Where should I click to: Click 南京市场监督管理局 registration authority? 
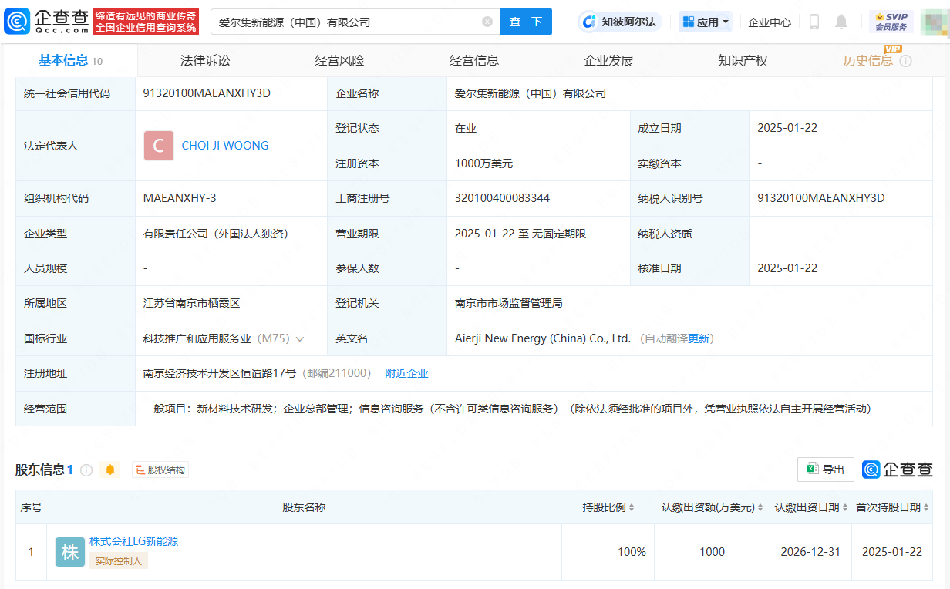coord(508,303)
